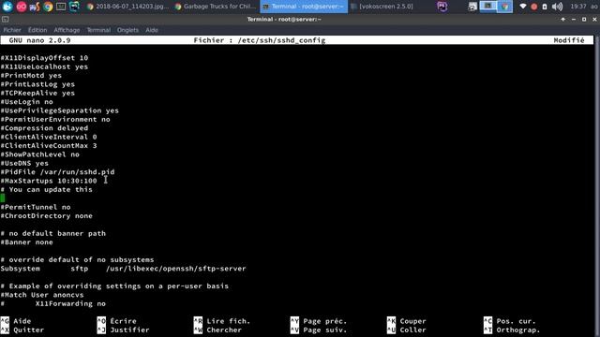
Task: Click the '#TCPKeepAlive yes' line
Action: coord(37,93)
